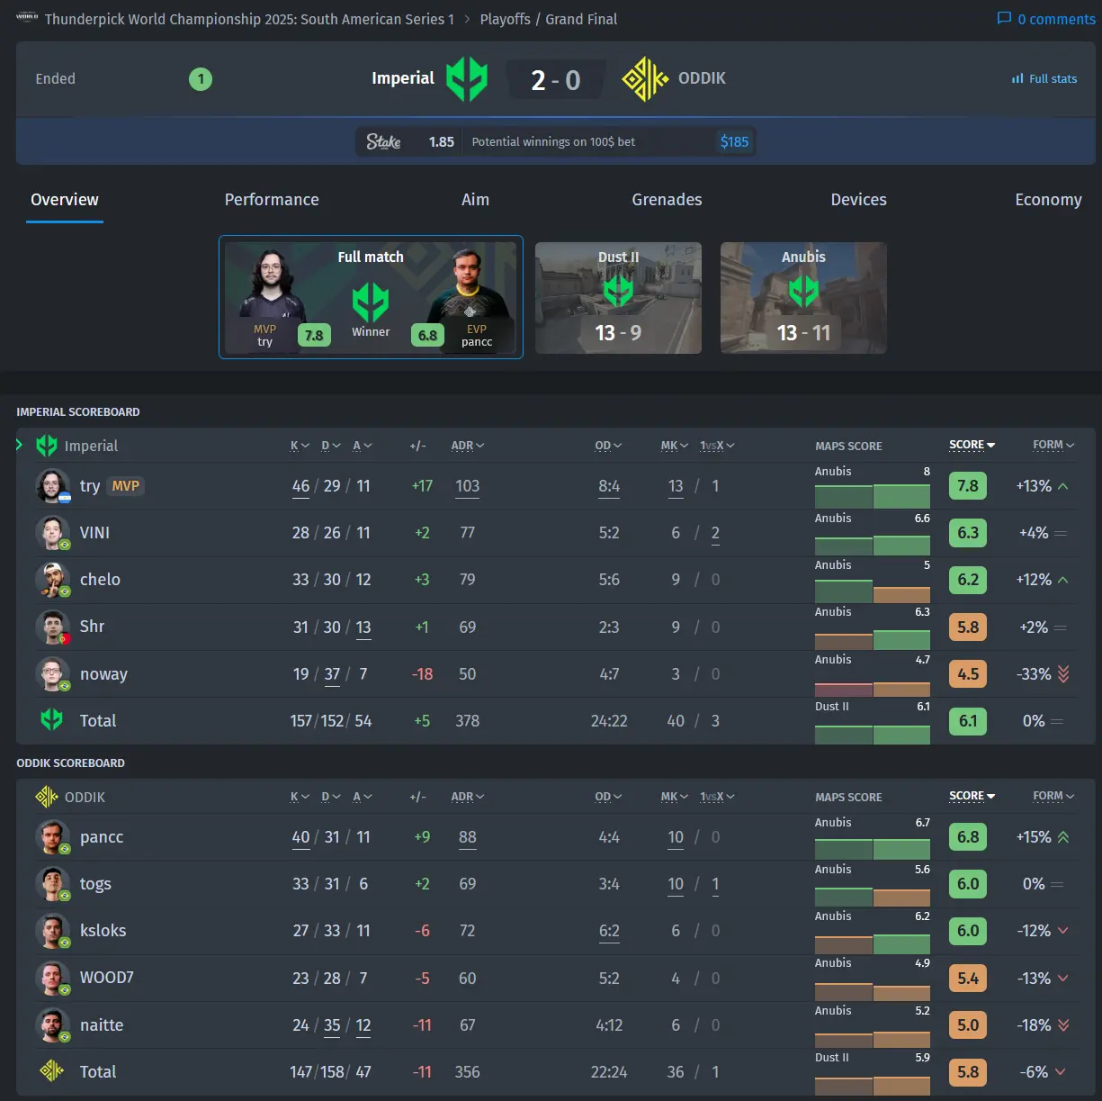Click Imperial logo in Total row
Viewport: 1102px width, 1101px height.
pos(52,720)
